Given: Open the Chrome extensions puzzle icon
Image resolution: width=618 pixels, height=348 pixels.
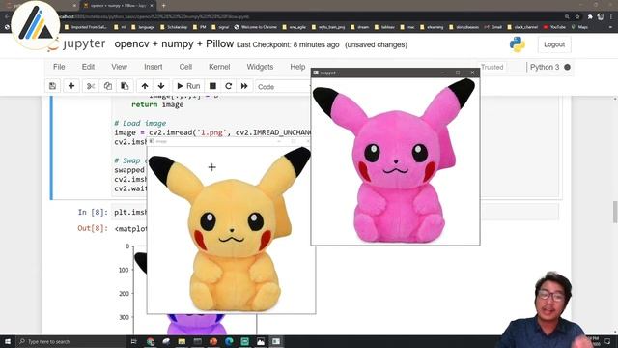Looking at the screenshot, I should coord(590,16).
